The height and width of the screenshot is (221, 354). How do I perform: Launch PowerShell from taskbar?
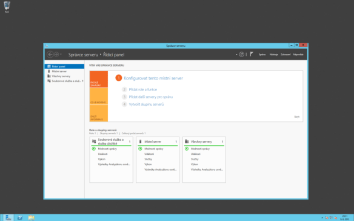(20, 217)
